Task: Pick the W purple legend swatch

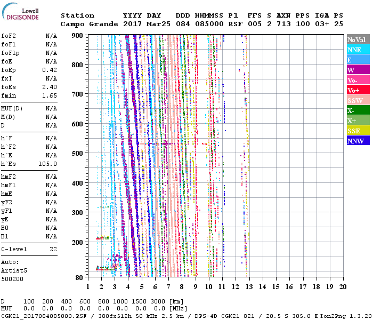Action: (358, 70)
